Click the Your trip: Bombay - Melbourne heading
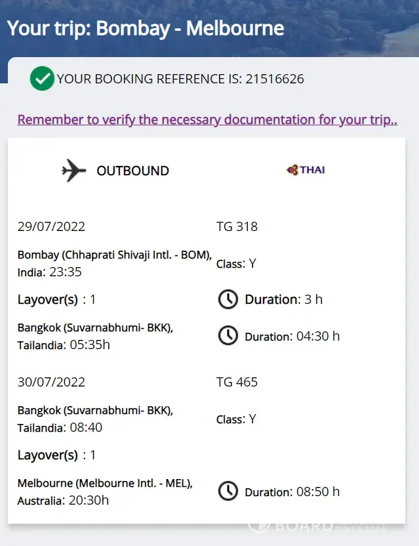 tap(146, 28)
